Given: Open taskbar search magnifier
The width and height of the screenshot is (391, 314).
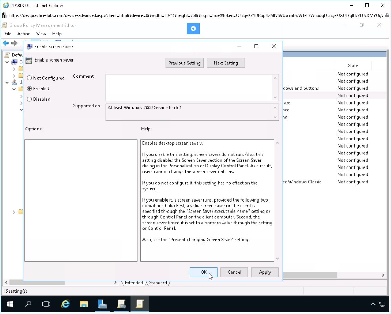Looking at the screenshot, I should point(28,304).
